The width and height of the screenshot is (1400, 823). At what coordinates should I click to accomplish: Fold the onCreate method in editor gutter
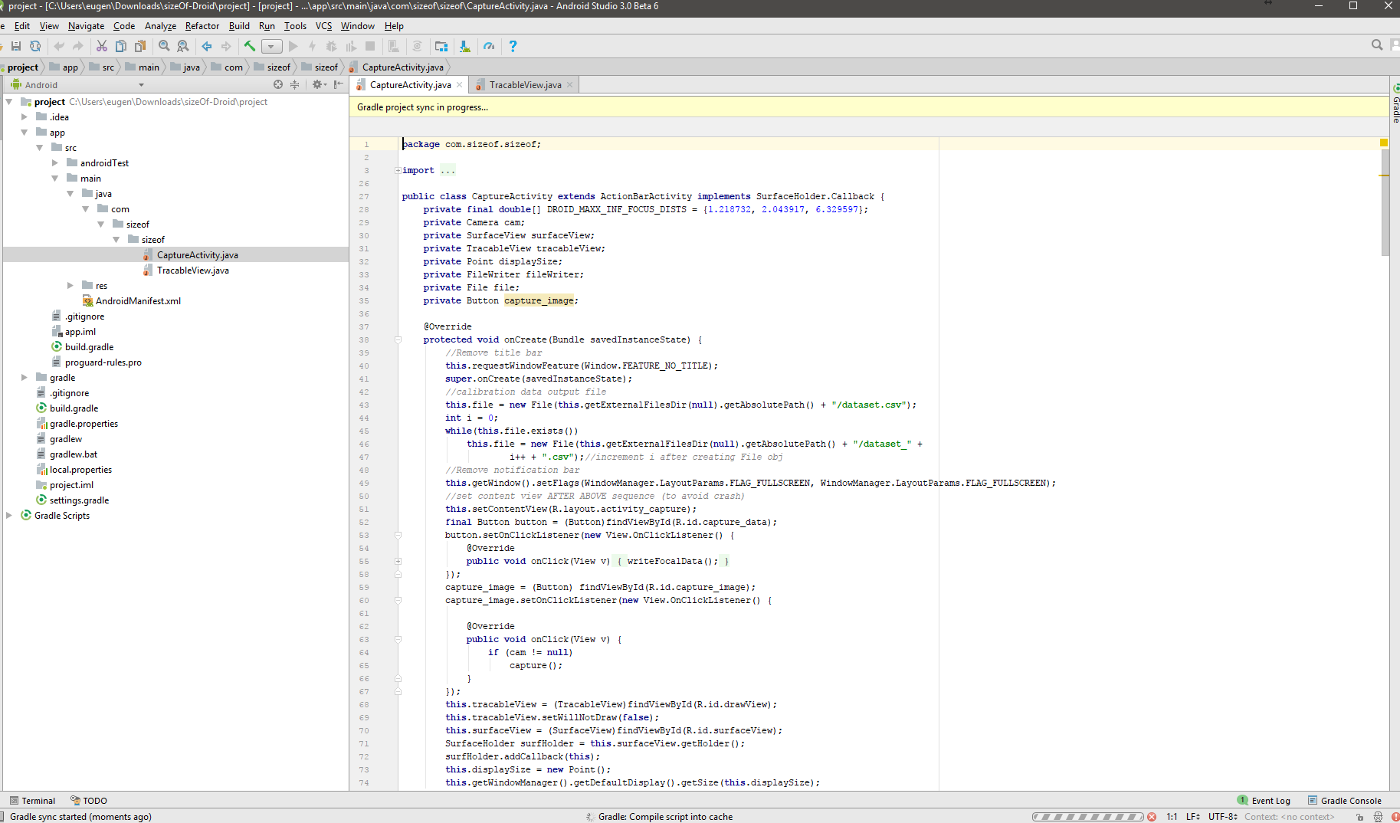pyautogui.click(x=398, y=339)
